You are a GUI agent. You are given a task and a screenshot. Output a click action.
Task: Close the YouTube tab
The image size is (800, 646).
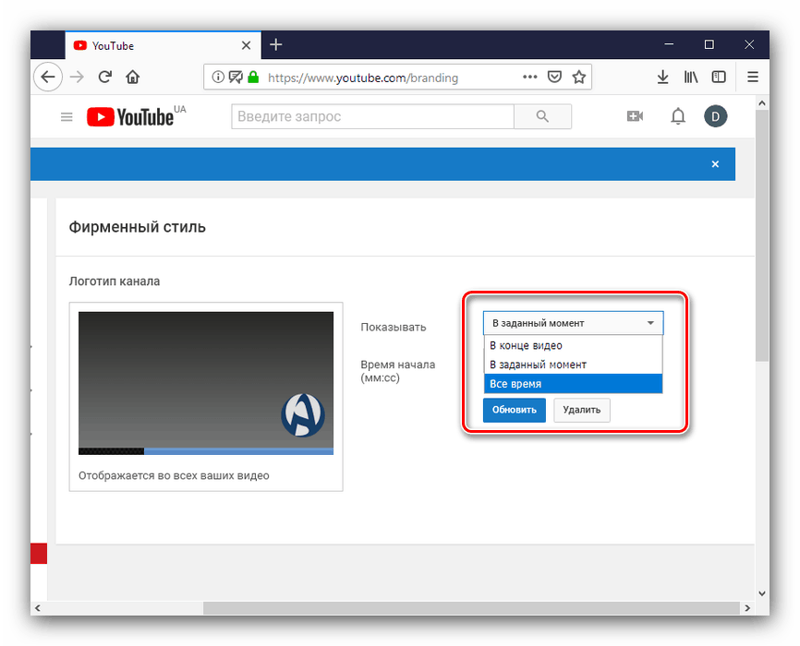pos(246,45)
